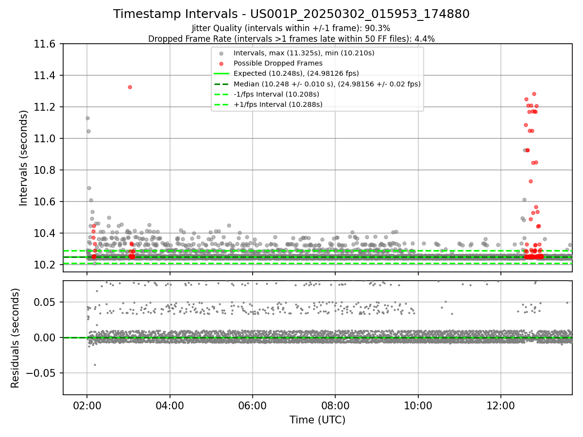583x437 pixels.
Task: Click the isolated red dropped-frame point near 03:00
Action: click(x=130, y=87)
